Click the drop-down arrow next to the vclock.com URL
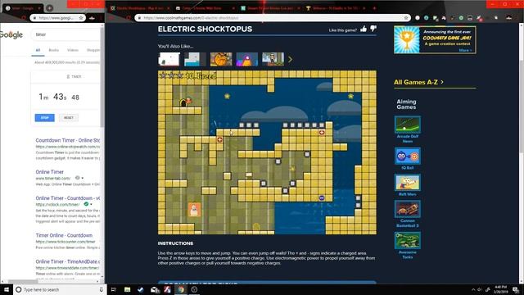 (91, 204)
